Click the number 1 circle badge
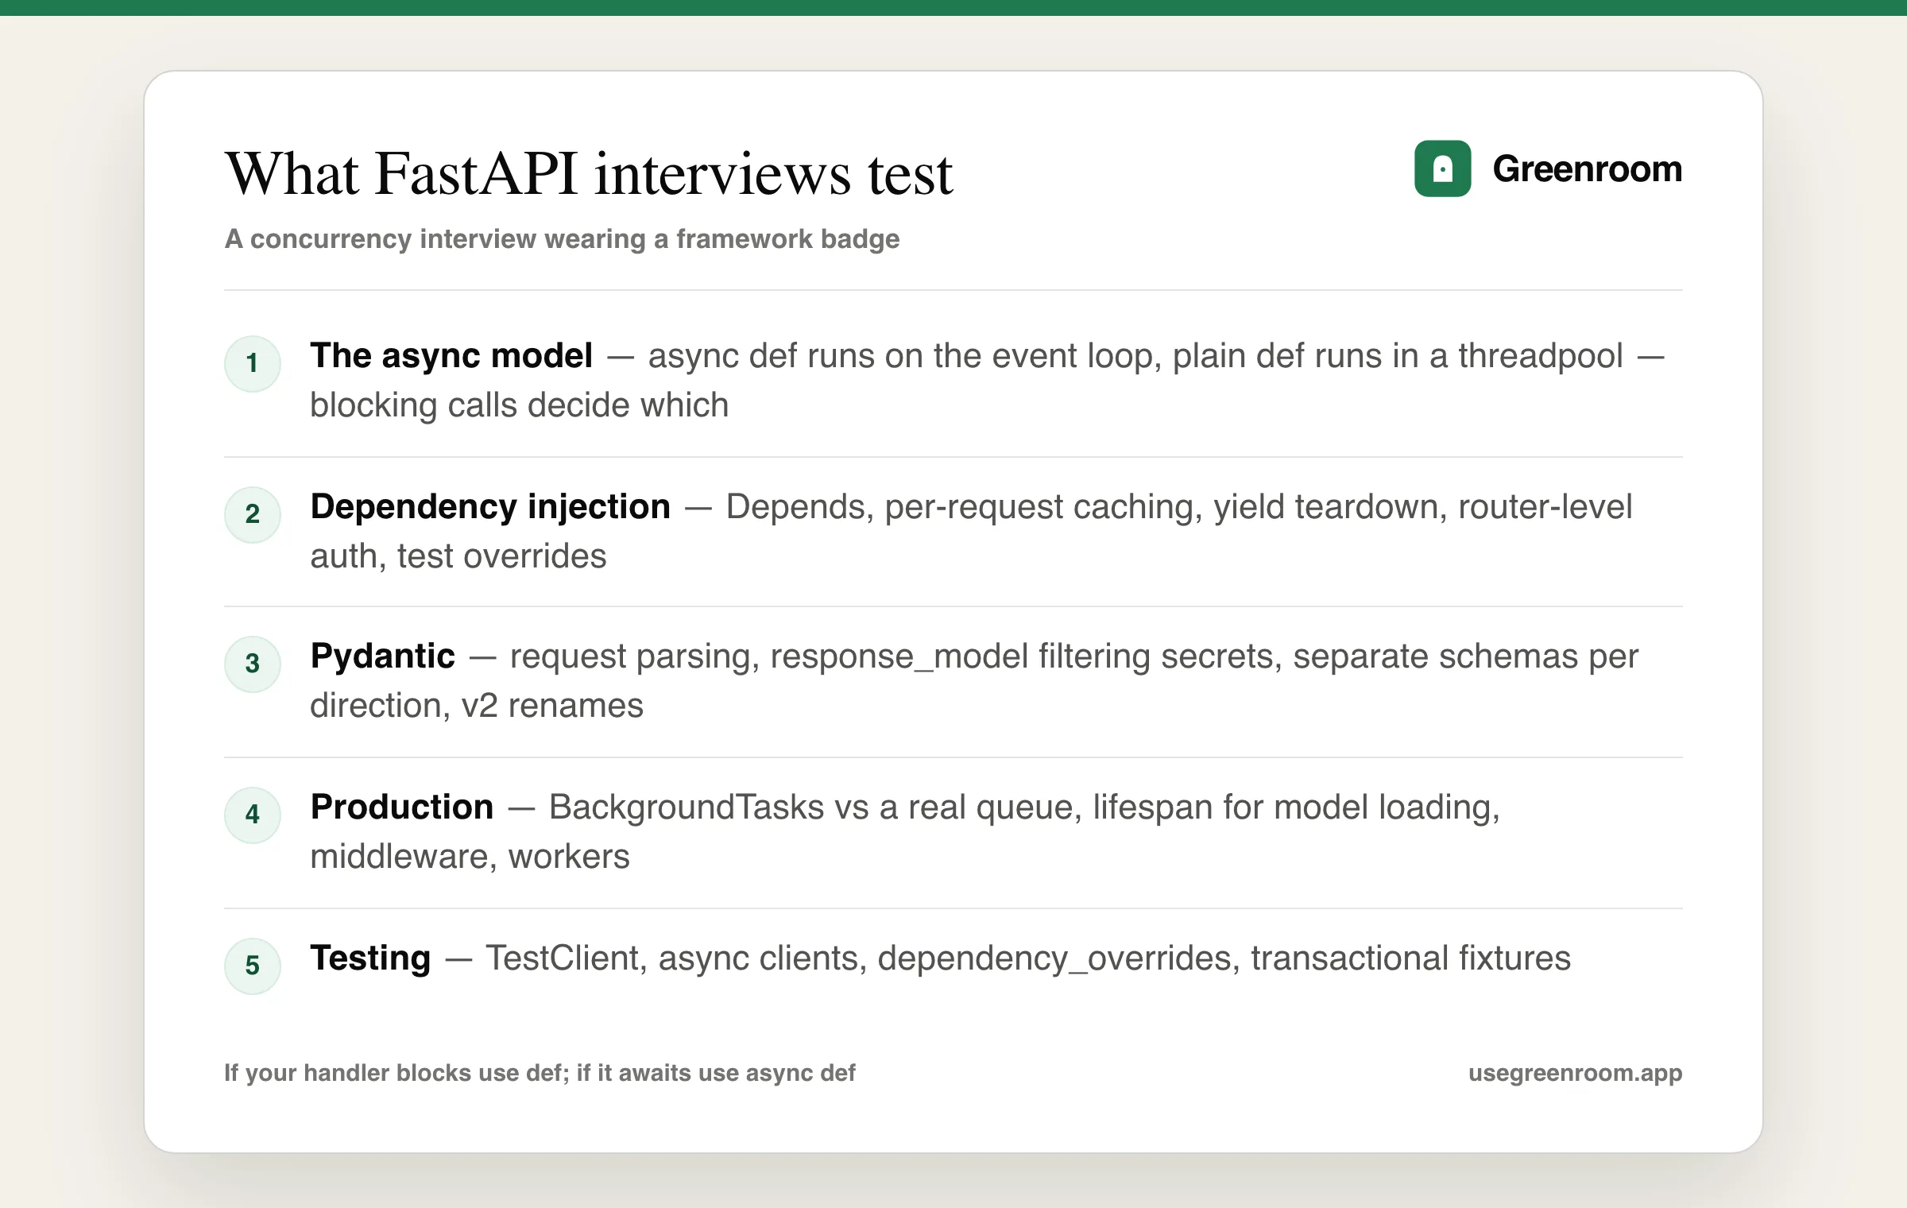1907x1208 pixels. 253,363
